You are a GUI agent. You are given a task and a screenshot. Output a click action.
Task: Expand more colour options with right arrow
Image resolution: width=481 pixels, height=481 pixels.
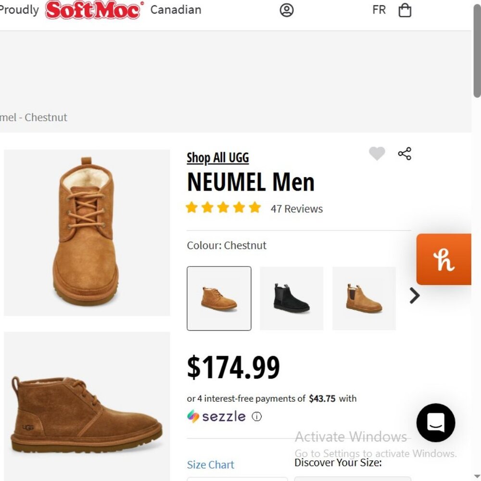(x=413, y=296)
